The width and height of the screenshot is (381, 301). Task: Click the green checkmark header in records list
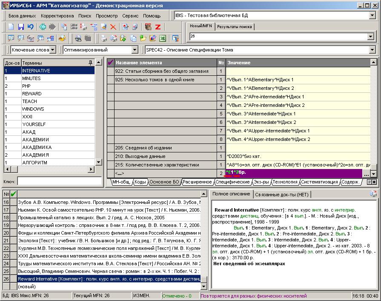pyautogui.click(x=14, y=194)
